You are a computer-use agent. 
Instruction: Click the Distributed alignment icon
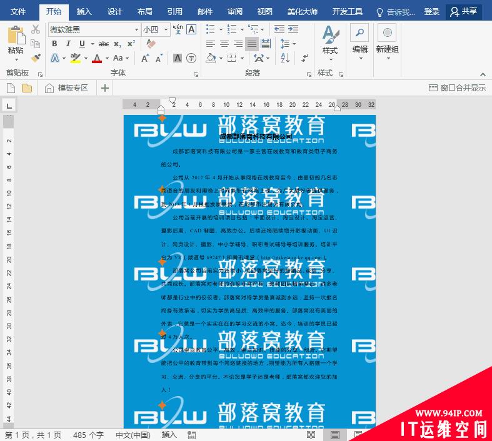266,44
